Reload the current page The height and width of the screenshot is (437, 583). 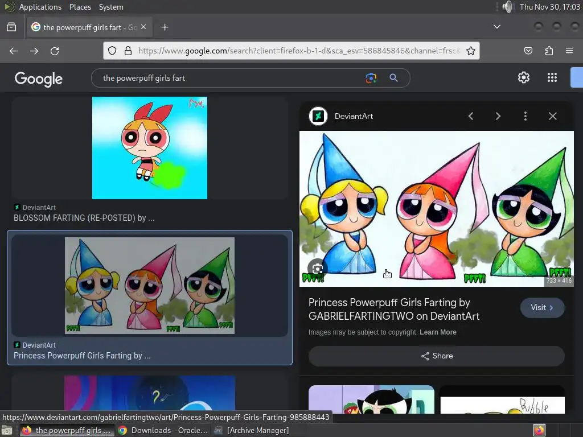55,51
